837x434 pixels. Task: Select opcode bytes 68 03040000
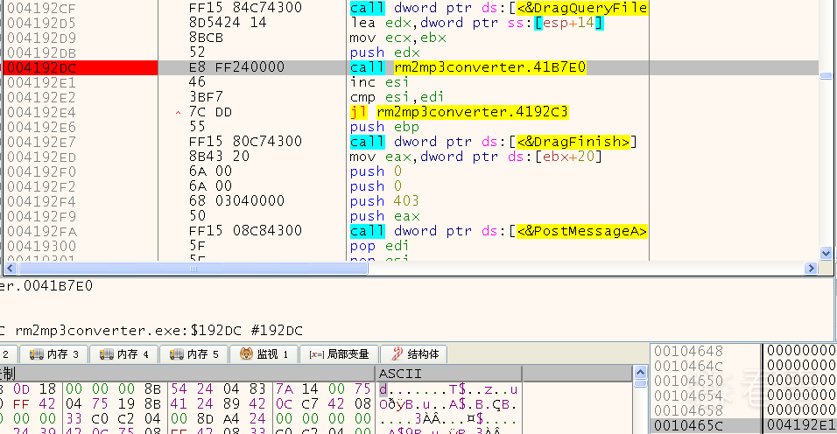237,201
